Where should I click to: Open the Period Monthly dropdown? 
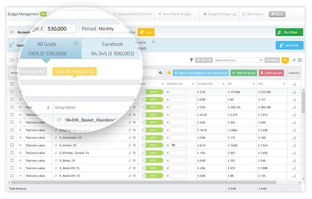pyautogui.click(x=111, y=29)
